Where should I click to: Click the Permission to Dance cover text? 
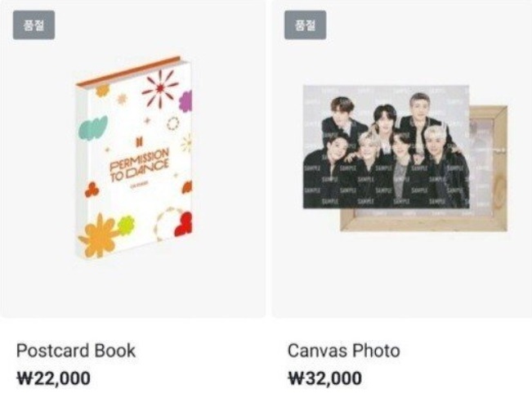click(x=139, y=165)
